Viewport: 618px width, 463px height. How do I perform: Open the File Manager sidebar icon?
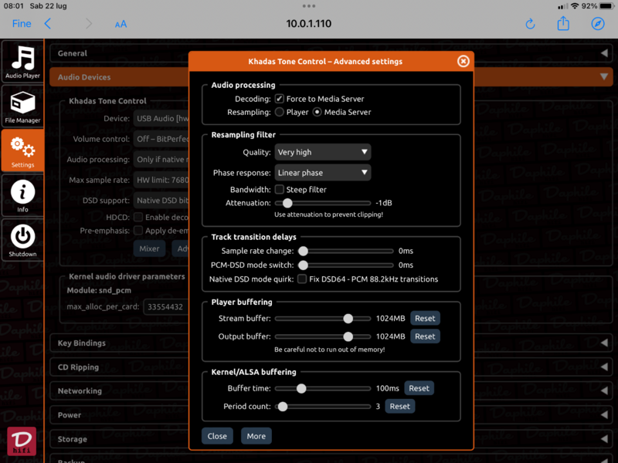(22, 106)
